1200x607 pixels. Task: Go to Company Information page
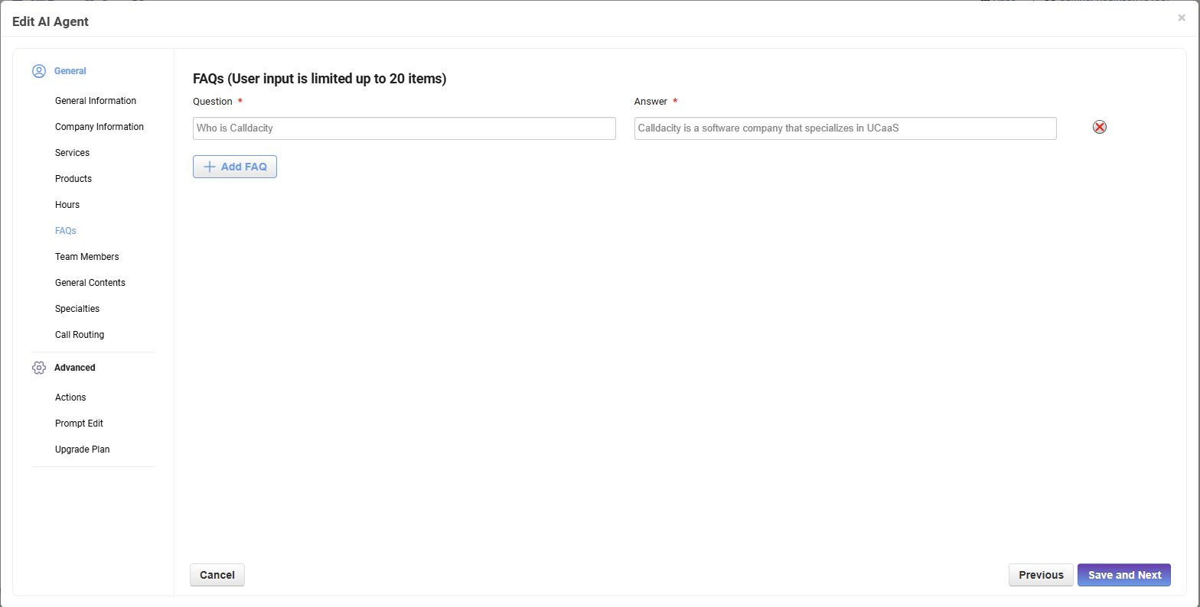tap(99, 127)
